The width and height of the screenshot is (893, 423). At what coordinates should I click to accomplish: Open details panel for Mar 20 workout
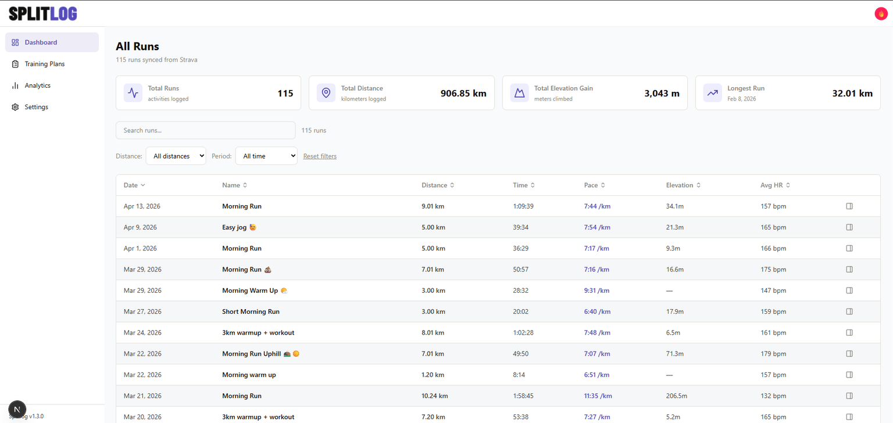[x=849, y=417]
